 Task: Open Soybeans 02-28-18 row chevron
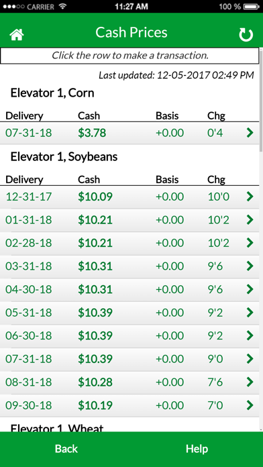coord(250,243)
